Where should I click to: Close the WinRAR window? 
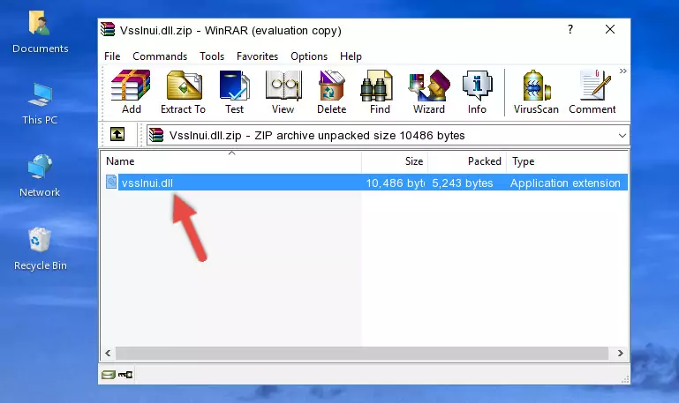click(610, 29)
